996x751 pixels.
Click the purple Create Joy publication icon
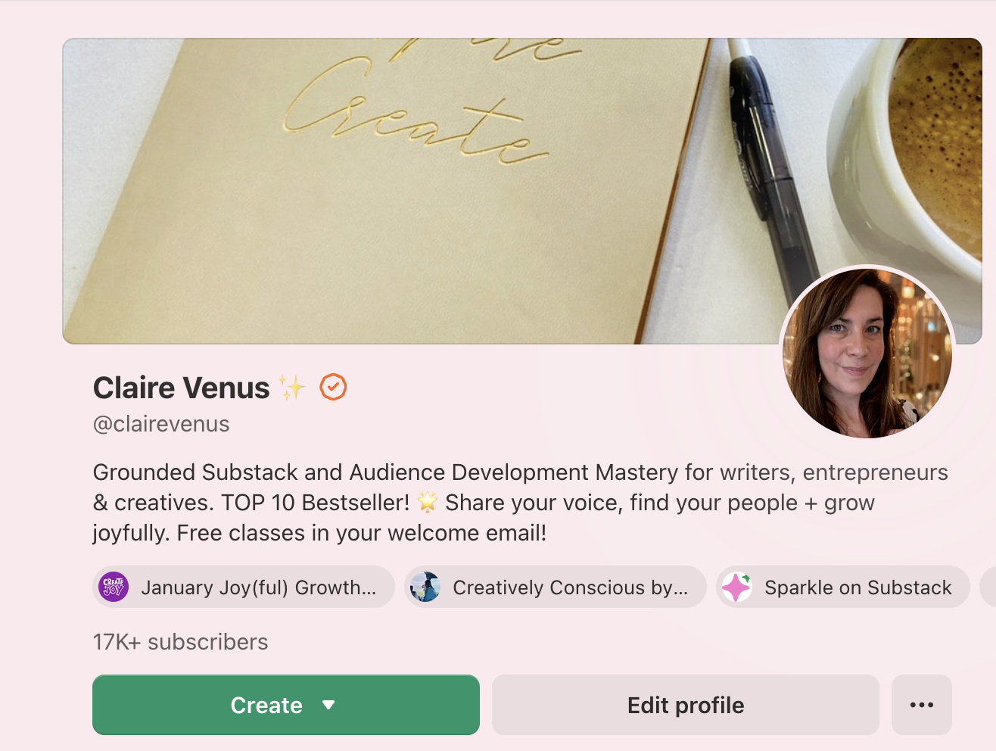(x=114, y=587)
